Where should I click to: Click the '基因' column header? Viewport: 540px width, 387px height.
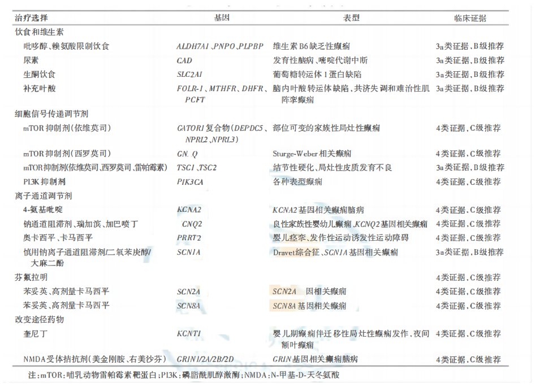[222, 18]
